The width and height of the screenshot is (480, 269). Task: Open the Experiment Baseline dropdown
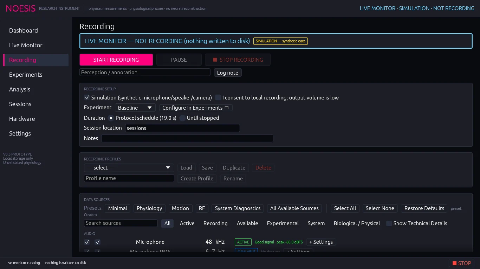[x=135, y=108]
